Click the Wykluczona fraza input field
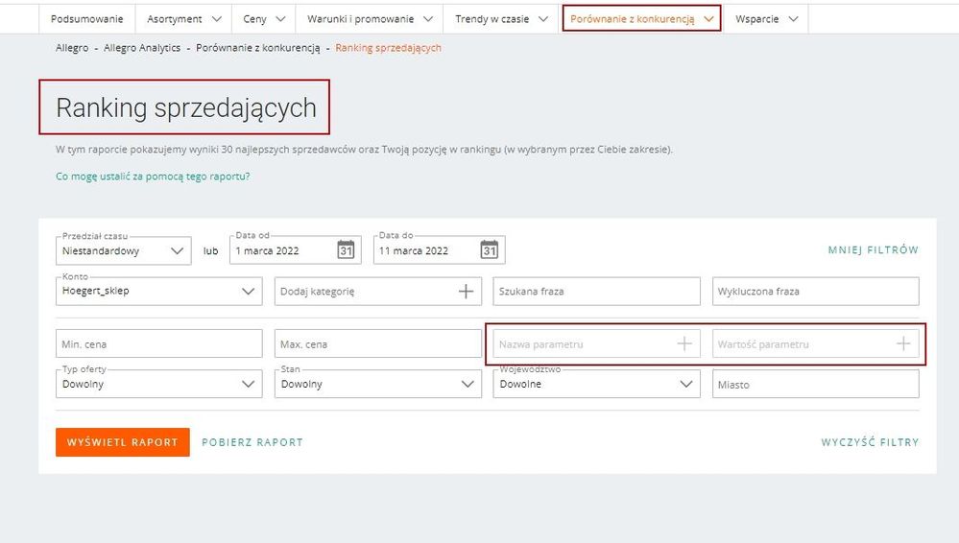The height and width of the screenshot is (543, 959). [x=815, y=291]
